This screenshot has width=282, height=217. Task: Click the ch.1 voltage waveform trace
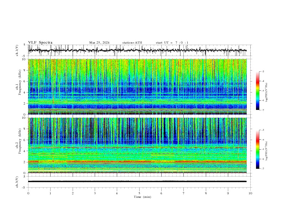(x=137, y=50)
